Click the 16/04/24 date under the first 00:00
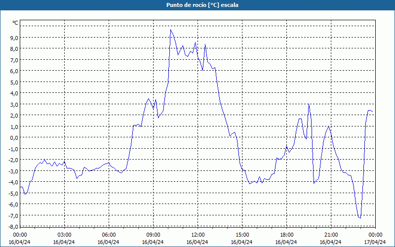This screenshot has width=395, height=247. click(x=20, y=242)
